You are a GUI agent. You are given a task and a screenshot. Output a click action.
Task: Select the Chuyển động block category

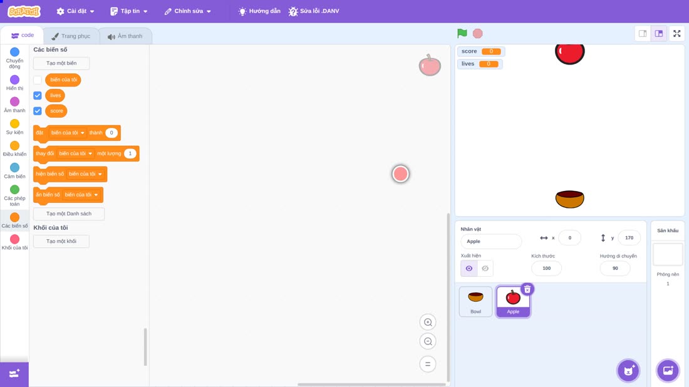click(x=14, y=58)
